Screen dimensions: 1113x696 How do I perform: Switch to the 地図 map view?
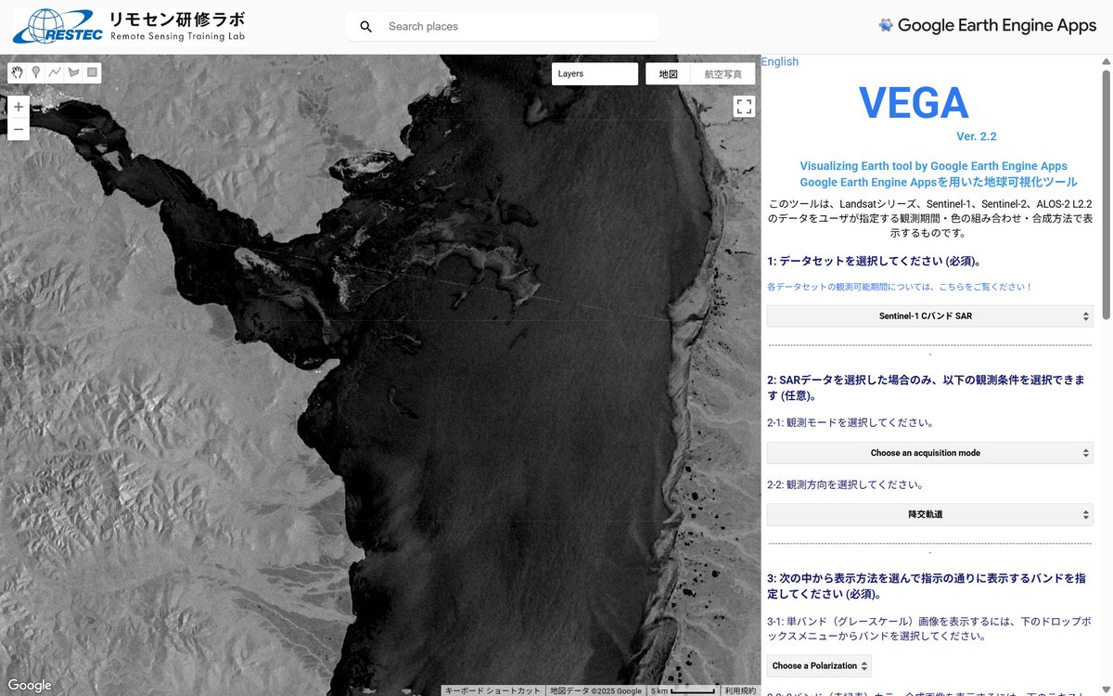point(669,73)
